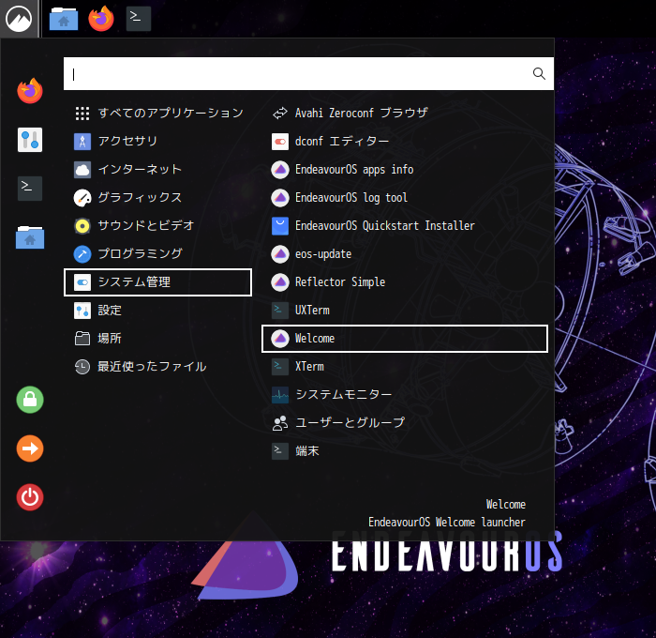Click the EndeavourOS log tool icon
The width and height of the screenshot is (656, 638).
click(280, 198)
